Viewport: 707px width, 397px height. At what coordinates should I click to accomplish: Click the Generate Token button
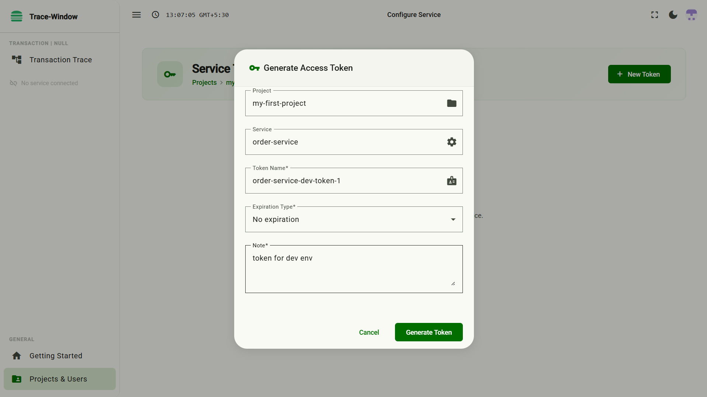pos(429,332)
